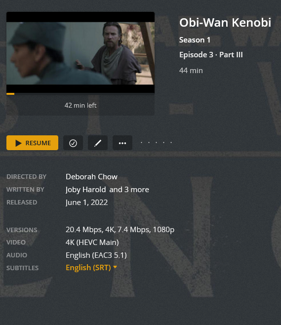
Task: View director Deborah Chow
Action: (91, 177)
